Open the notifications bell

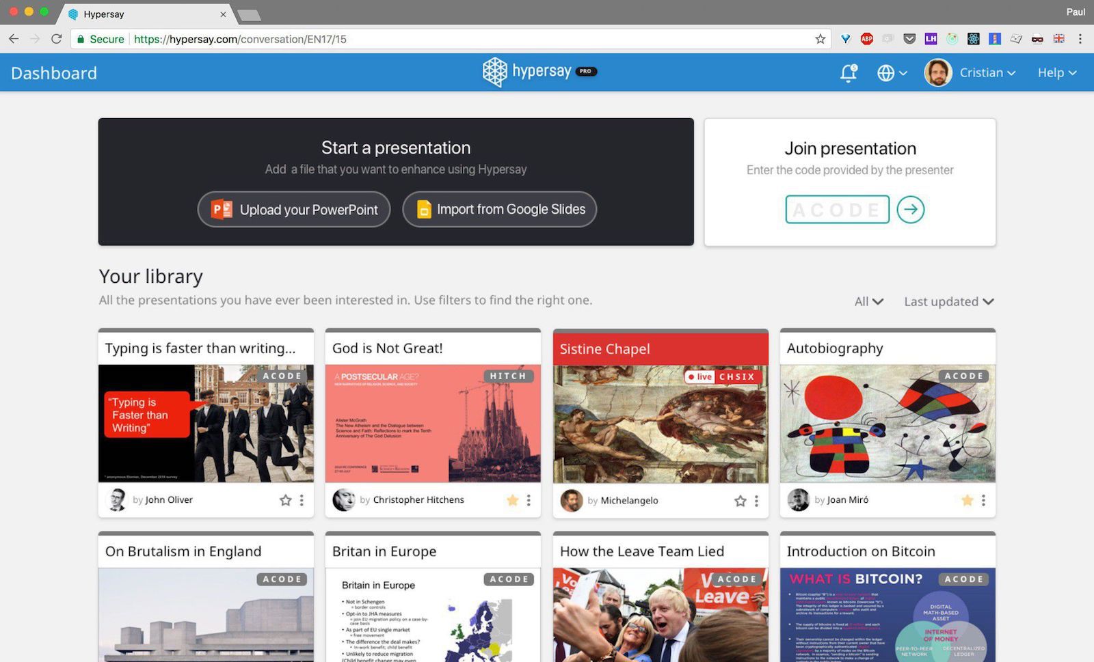click(849, 72)
